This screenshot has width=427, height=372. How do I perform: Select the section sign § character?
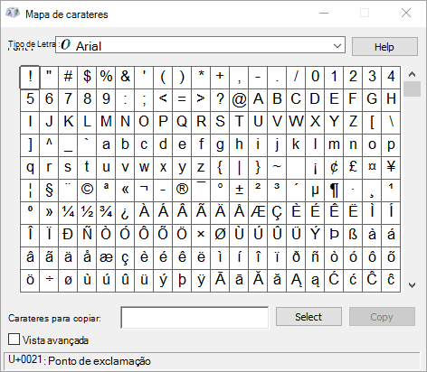pos(49,191)
